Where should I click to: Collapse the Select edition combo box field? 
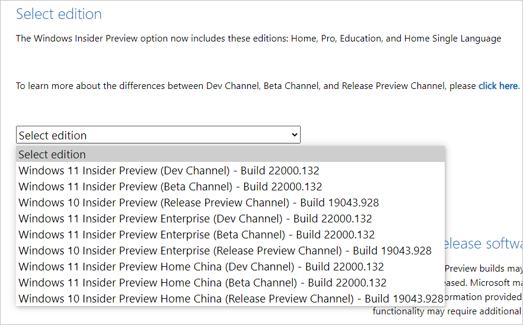[148, 135]
